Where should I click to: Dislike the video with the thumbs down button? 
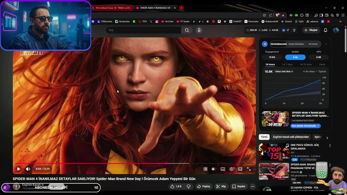(x=188, y=186)
